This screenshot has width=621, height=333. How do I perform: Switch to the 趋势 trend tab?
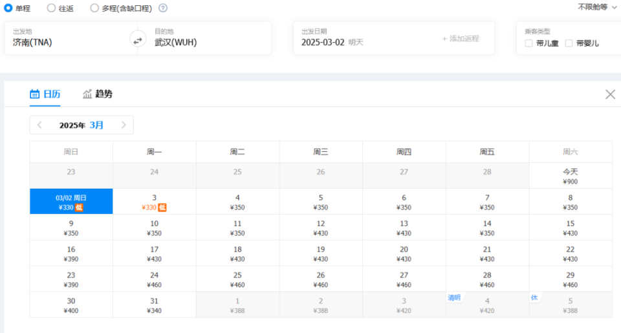[x=98, y=94]
